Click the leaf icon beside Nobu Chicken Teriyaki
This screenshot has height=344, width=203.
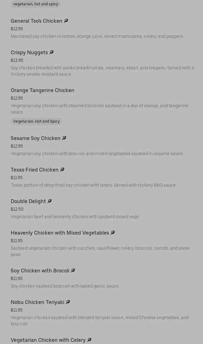click(x=68, y=302)
